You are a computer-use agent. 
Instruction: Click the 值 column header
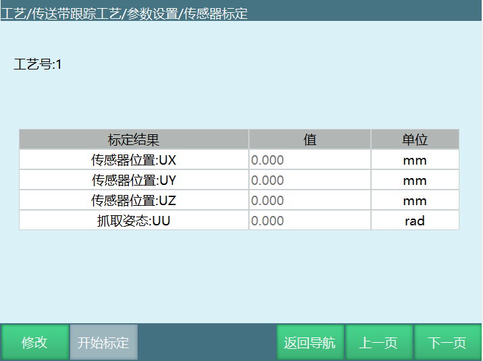pos(310,140)
